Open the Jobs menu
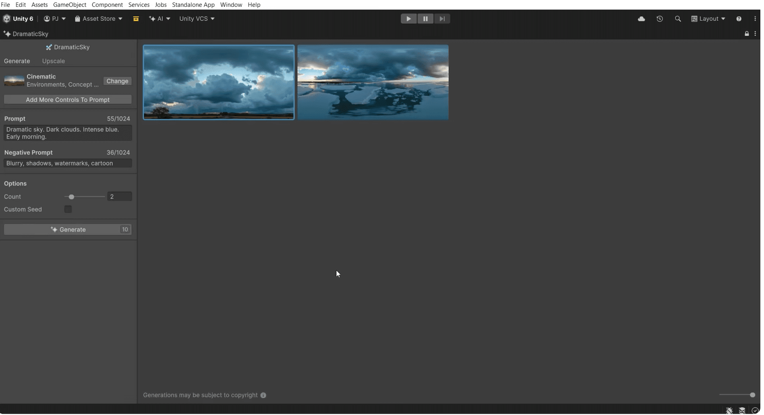This screenshot has width=764, height=415. click(x=161, y=5)
